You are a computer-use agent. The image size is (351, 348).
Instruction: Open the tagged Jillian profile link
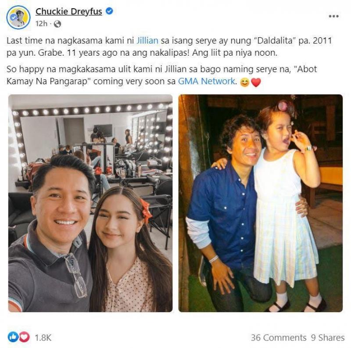coord(147,40)
